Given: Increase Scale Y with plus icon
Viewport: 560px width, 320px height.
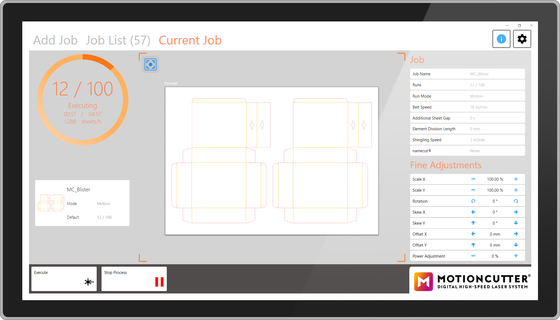Looking at the screenshot, I should pyautogui.click(x=516, y=190).
